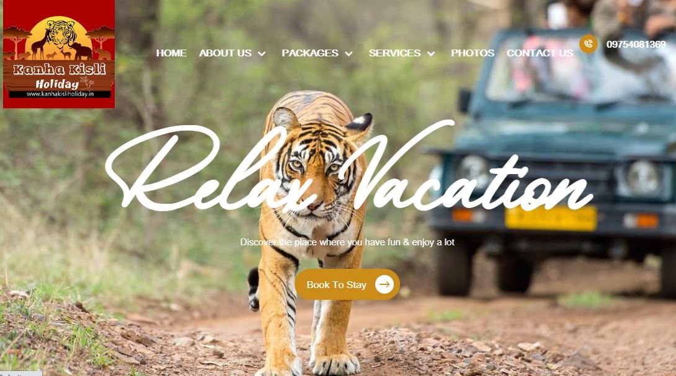Open the Home menu item
Viewport: 676px width, 376px height.
coord(171,53)
